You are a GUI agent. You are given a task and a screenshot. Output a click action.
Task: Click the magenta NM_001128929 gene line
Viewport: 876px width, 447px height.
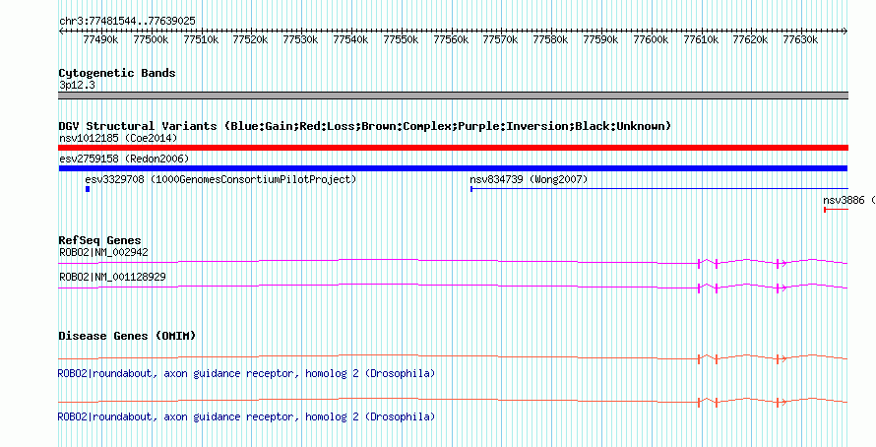pyautogui.click(x=453, y=287)
